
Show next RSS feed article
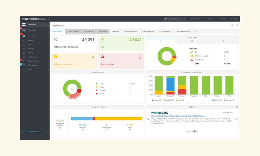[236, 119]
